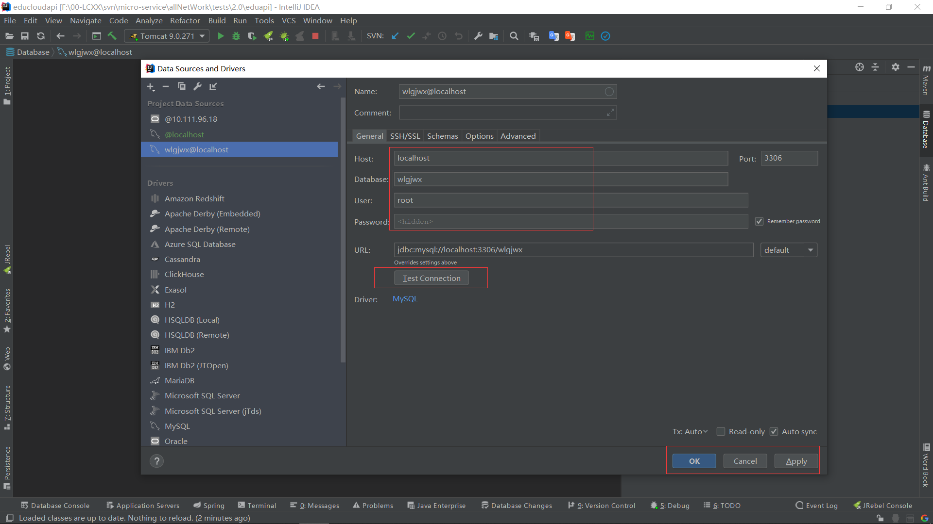933x524 pixels.
Task: Open the Navigate menu
Action: [x=86, y=20]
